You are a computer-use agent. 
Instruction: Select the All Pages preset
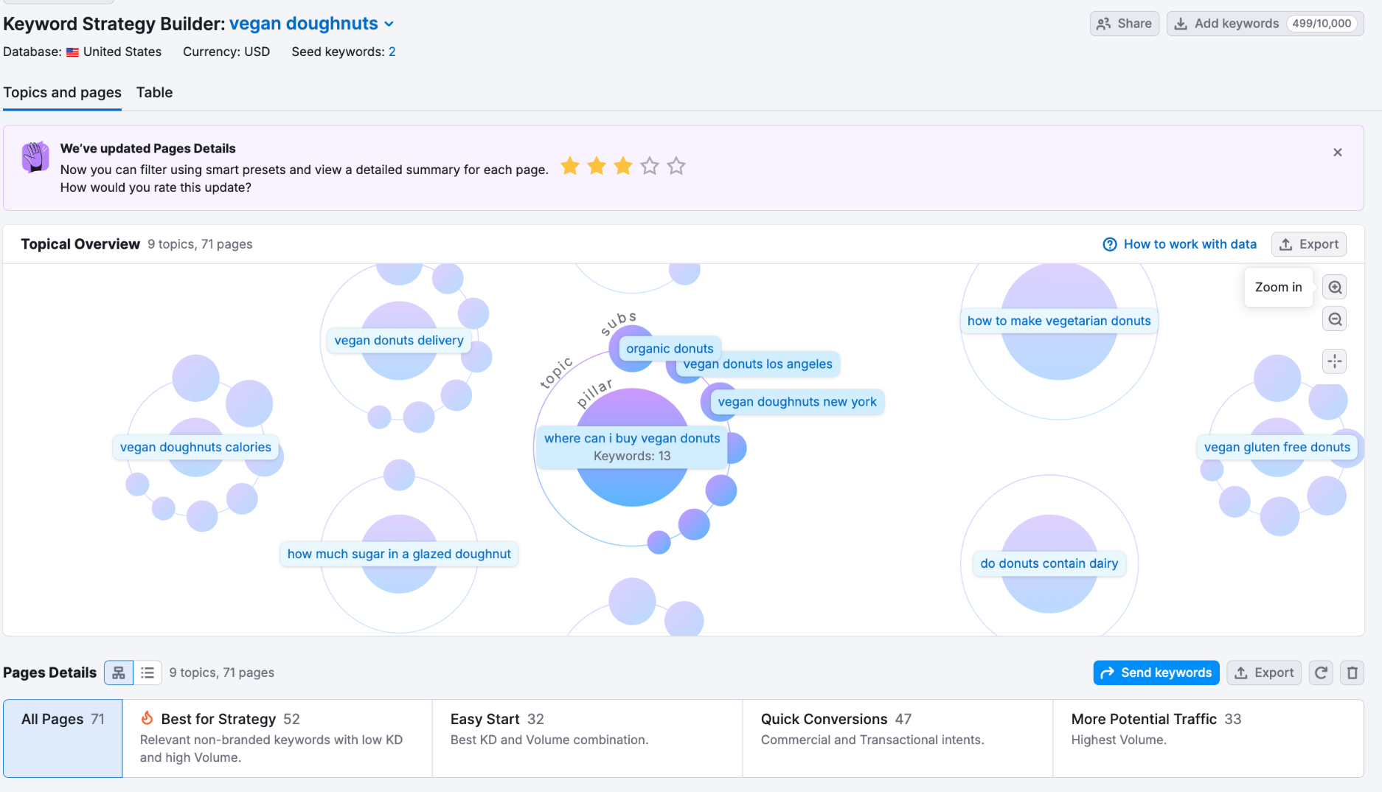click(x=63, y=738)
